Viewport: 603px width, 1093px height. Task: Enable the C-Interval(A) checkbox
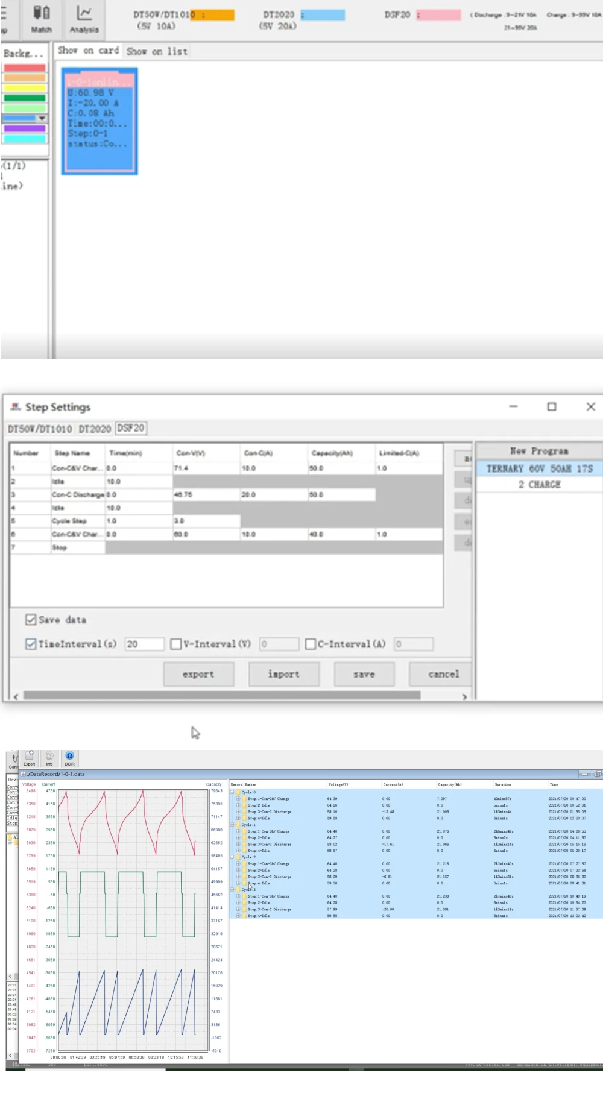click(311, 644)
